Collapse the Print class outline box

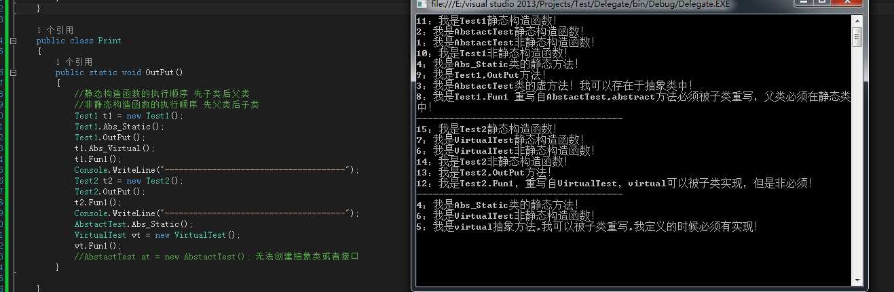coord(13,41)
